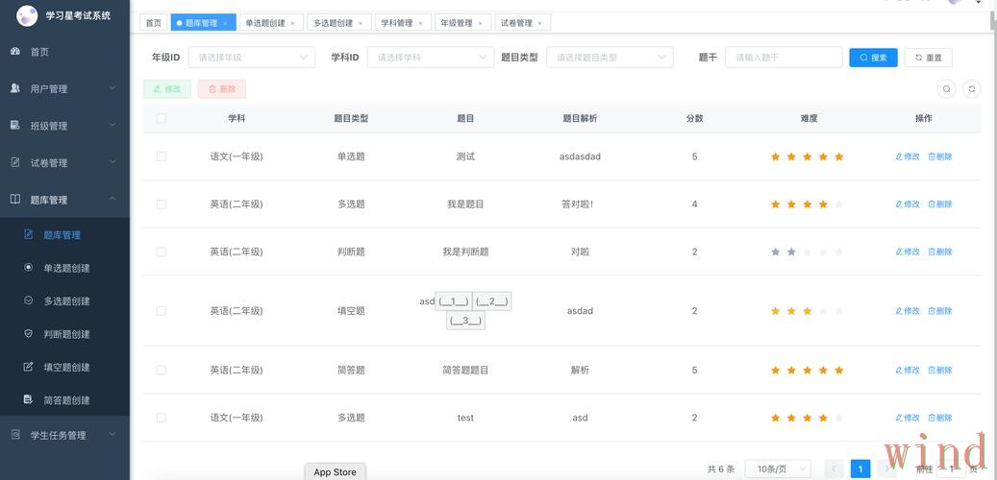Click the 题干 input field
997x480 pixels.
click(x=784, y=58)
